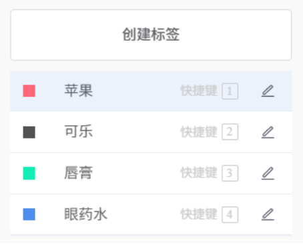
Task: Click the edit pencil for 眼药水
Action: (268, 214)
